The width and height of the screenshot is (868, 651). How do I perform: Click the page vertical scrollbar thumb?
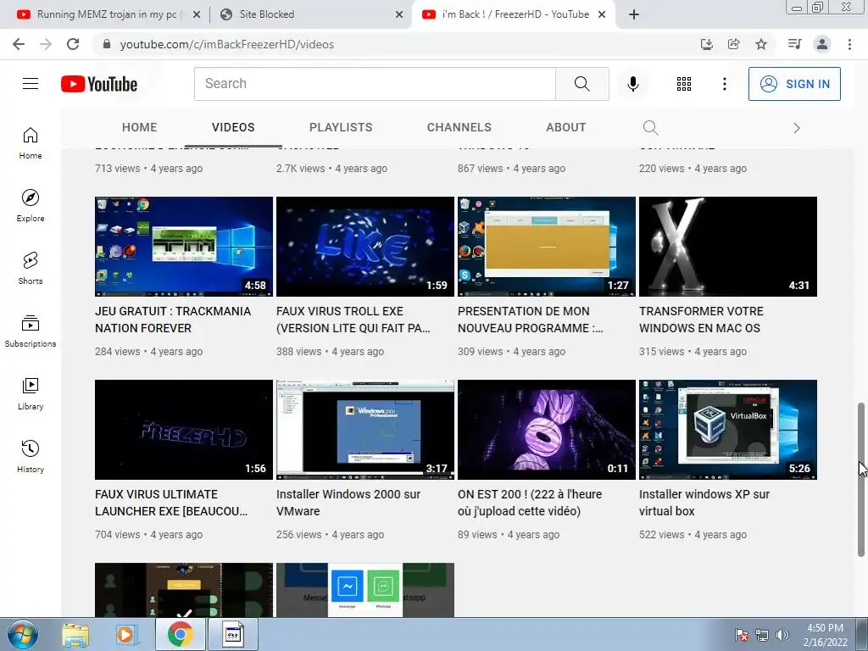pos(861,480)
